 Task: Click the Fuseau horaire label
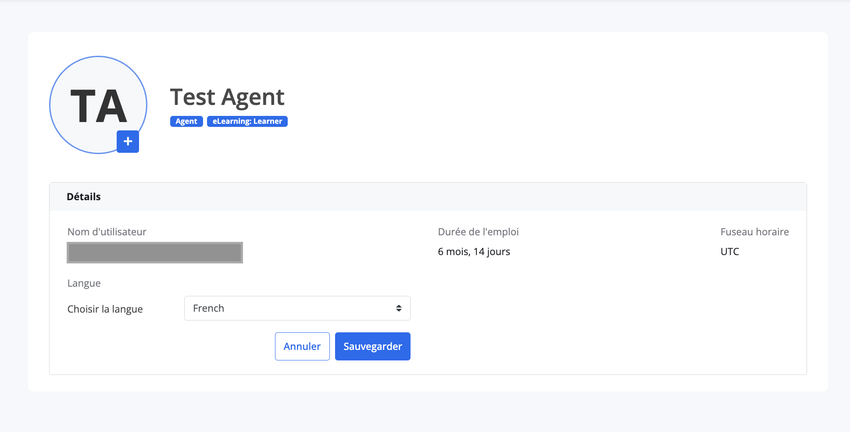755,232
